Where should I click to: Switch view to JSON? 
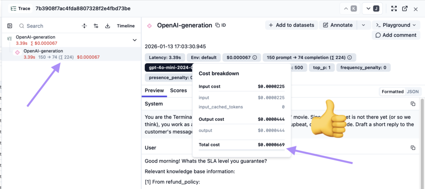pos(413,91)
